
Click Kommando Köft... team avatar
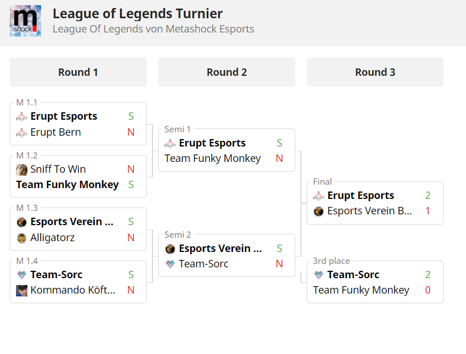click(22, 291)
